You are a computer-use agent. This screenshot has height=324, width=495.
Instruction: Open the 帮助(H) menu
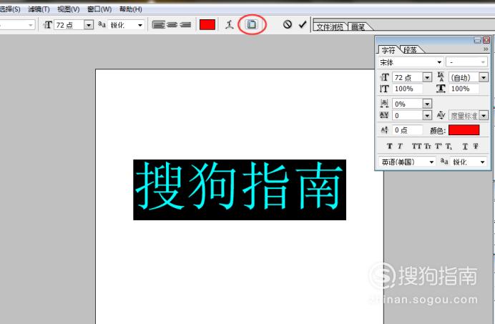(x=131, y=9)
